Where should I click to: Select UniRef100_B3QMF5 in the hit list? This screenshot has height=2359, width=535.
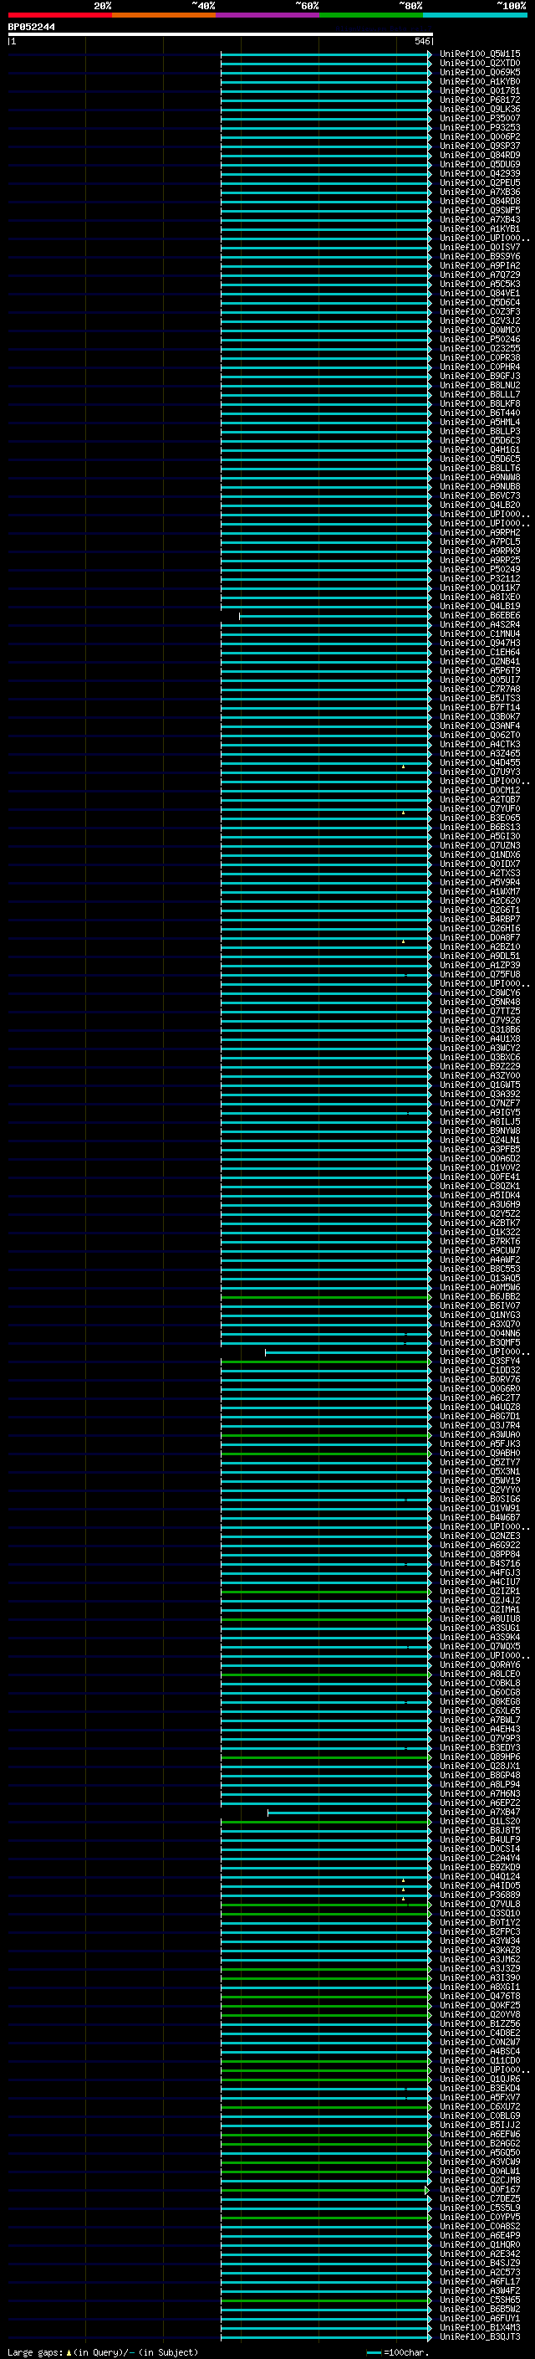click(479, 1342)
